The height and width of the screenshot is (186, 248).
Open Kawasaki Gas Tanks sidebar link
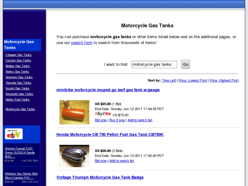pos(19,94)
